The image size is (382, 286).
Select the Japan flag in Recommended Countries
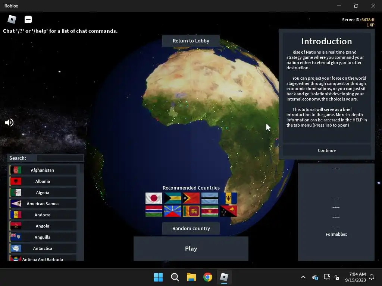(x=154, y=198)
